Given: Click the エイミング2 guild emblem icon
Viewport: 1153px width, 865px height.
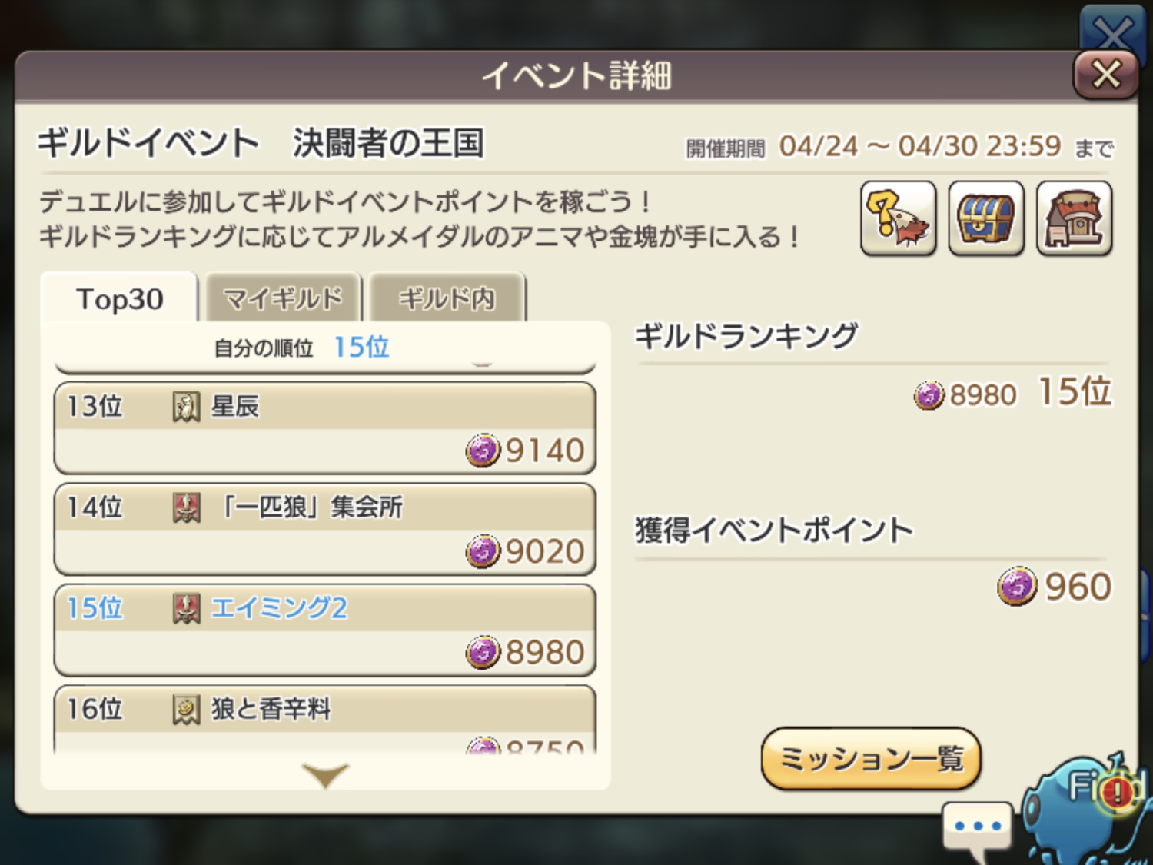Looking at the screenshot, I should point(186,609).
